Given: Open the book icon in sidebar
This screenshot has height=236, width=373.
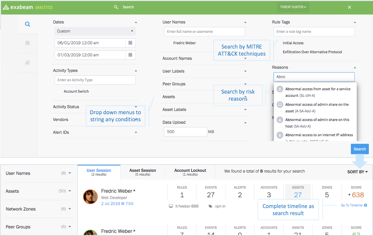Looking at the screenshot, I should [x=28, y=62].
